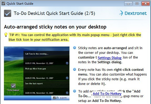Click the highlighted TIP #1 text
Screen dimensions: 151x104
coord(75,37)
